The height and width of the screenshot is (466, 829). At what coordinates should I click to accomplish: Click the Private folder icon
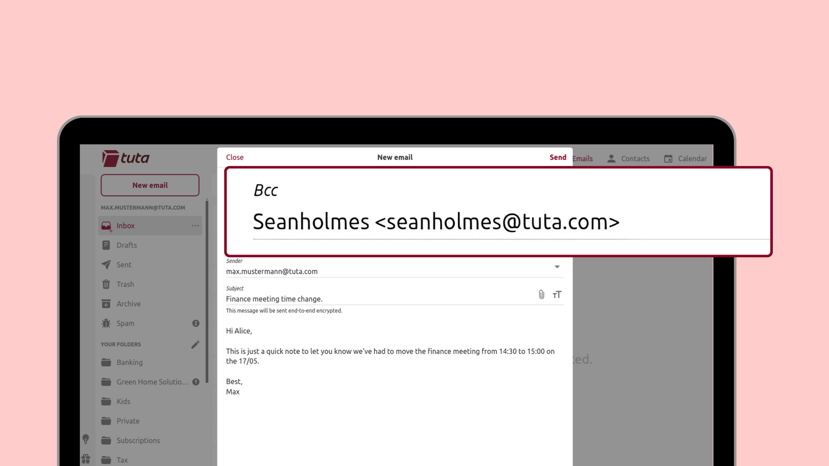(x=106, y=421)
